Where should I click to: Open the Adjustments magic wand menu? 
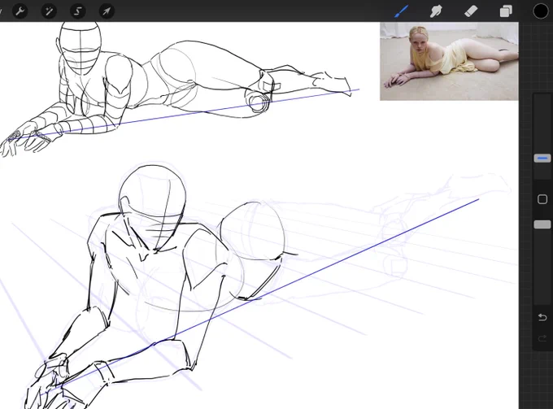click(x=49, y=11)
